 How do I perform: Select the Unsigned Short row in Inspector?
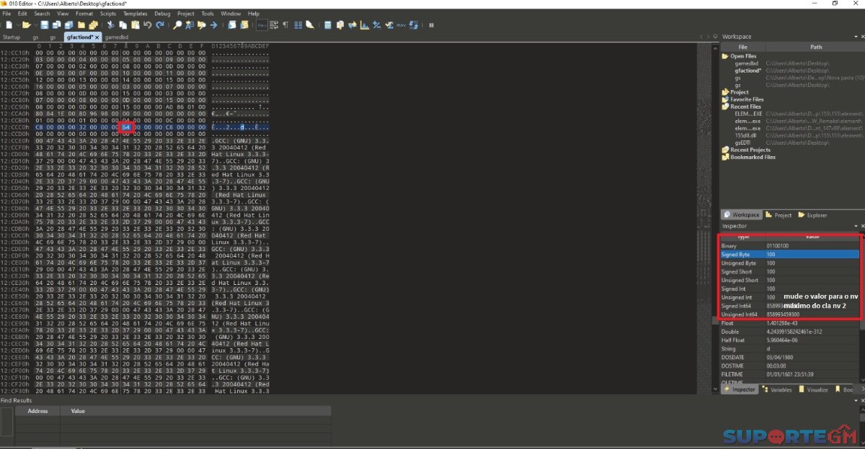tap(789, 280)
